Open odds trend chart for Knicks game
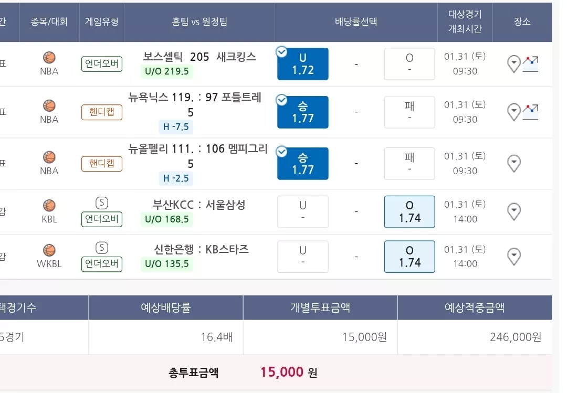This screenshot has width=567, height=393. (x=530, y=112)
